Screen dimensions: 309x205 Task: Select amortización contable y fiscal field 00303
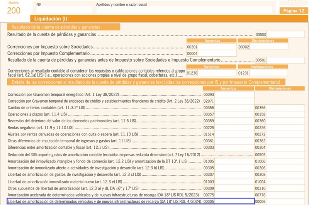coord(234,147)
